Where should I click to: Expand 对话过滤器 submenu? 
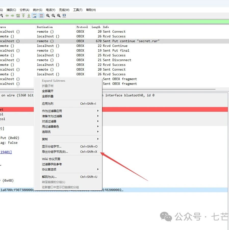(x=68, y=121)
